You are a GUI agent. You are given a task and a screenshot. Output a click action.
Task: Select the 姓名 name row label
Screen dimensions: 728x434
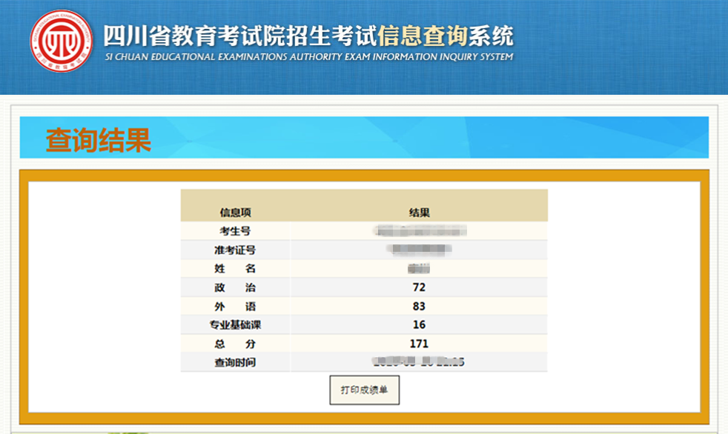click(x=236, y=269)
